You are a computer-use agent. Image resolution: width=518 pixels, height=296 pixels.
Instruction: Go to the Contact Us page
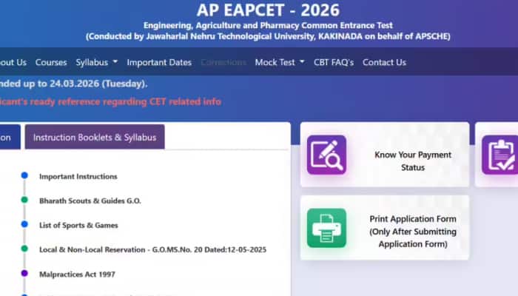click(x=386, y=62)
